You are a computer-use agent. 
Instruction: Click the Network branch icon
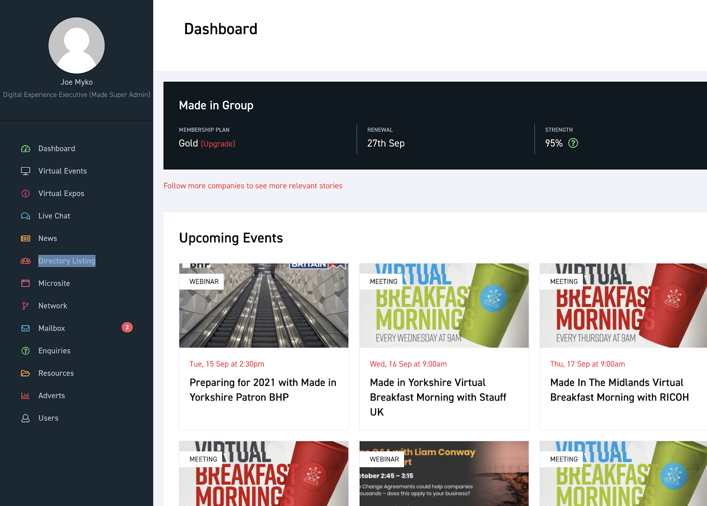click(26, 306)
